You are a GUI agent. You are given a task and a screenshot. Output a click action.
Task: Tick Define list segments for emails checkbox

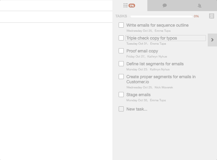point(121,64)
